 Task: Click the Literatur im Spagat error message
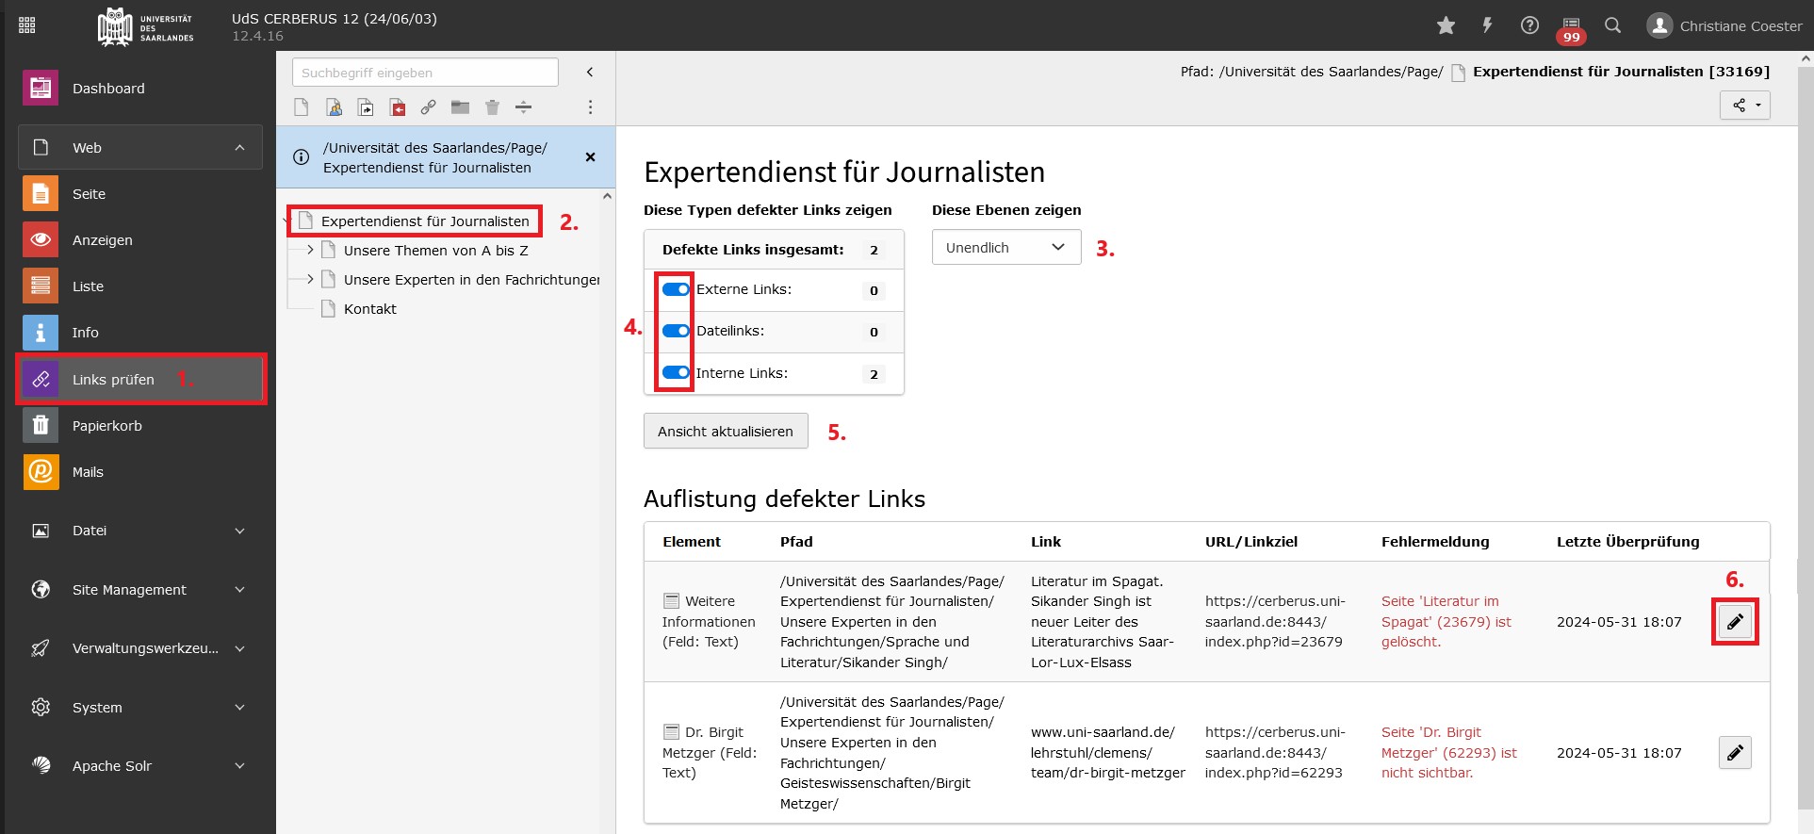tap(1446, 622)
